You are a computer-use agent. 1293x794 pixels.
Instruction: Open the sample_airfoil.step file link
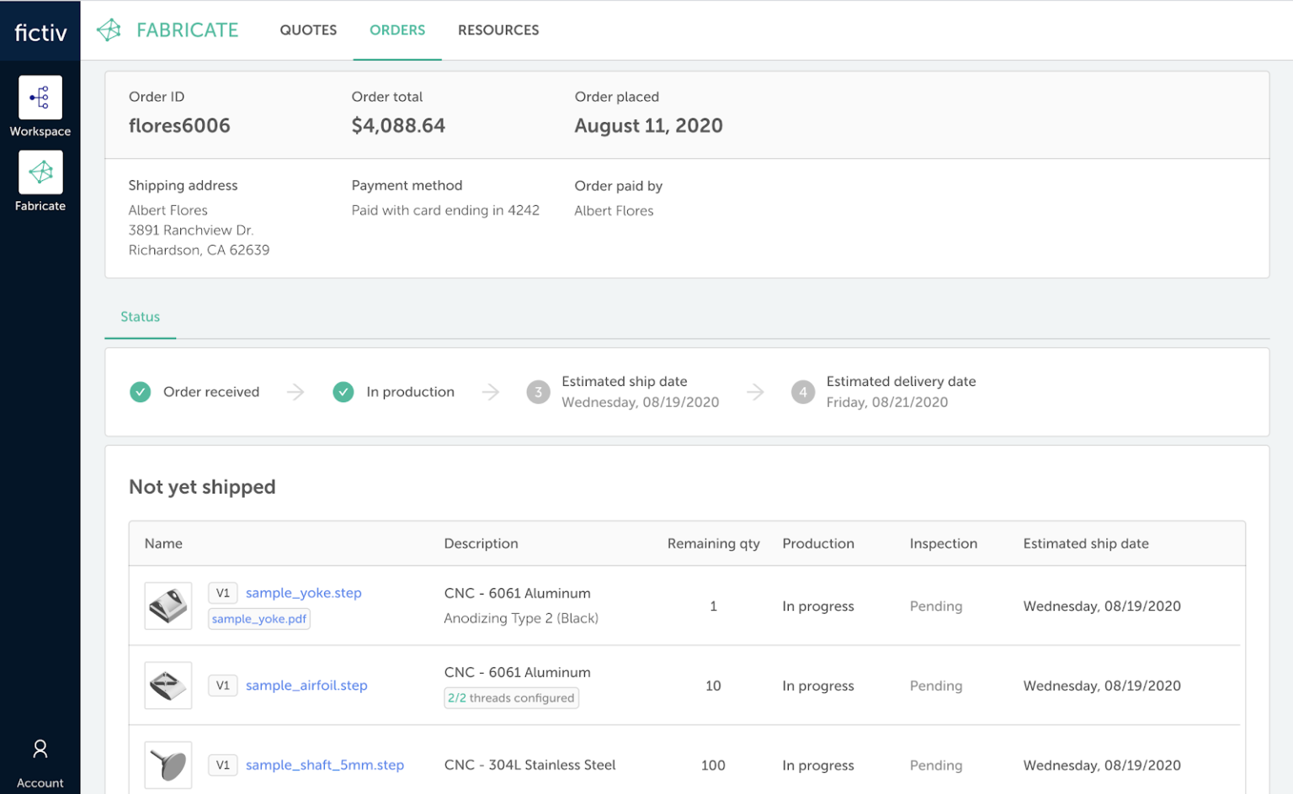pyautogui.click(x=306, y=685)
